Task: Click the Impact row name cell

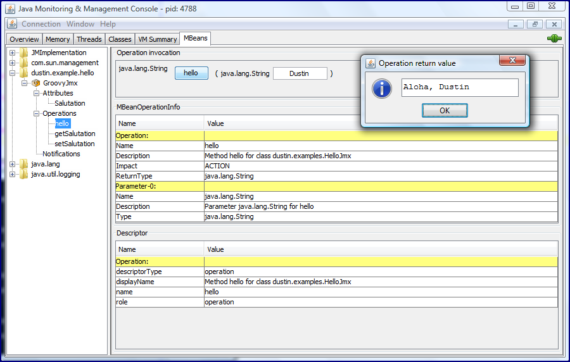Action: [160, 166]
